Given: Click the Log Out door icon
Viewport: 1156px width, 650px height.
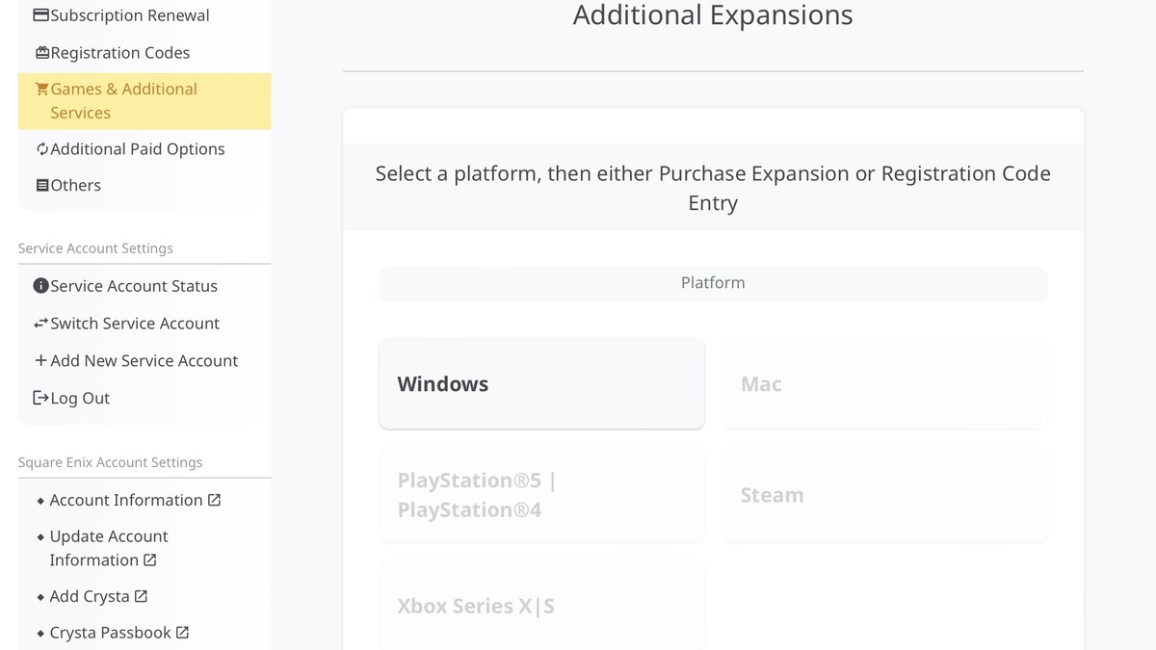Looking at the screenshot, I should [41, 398].
